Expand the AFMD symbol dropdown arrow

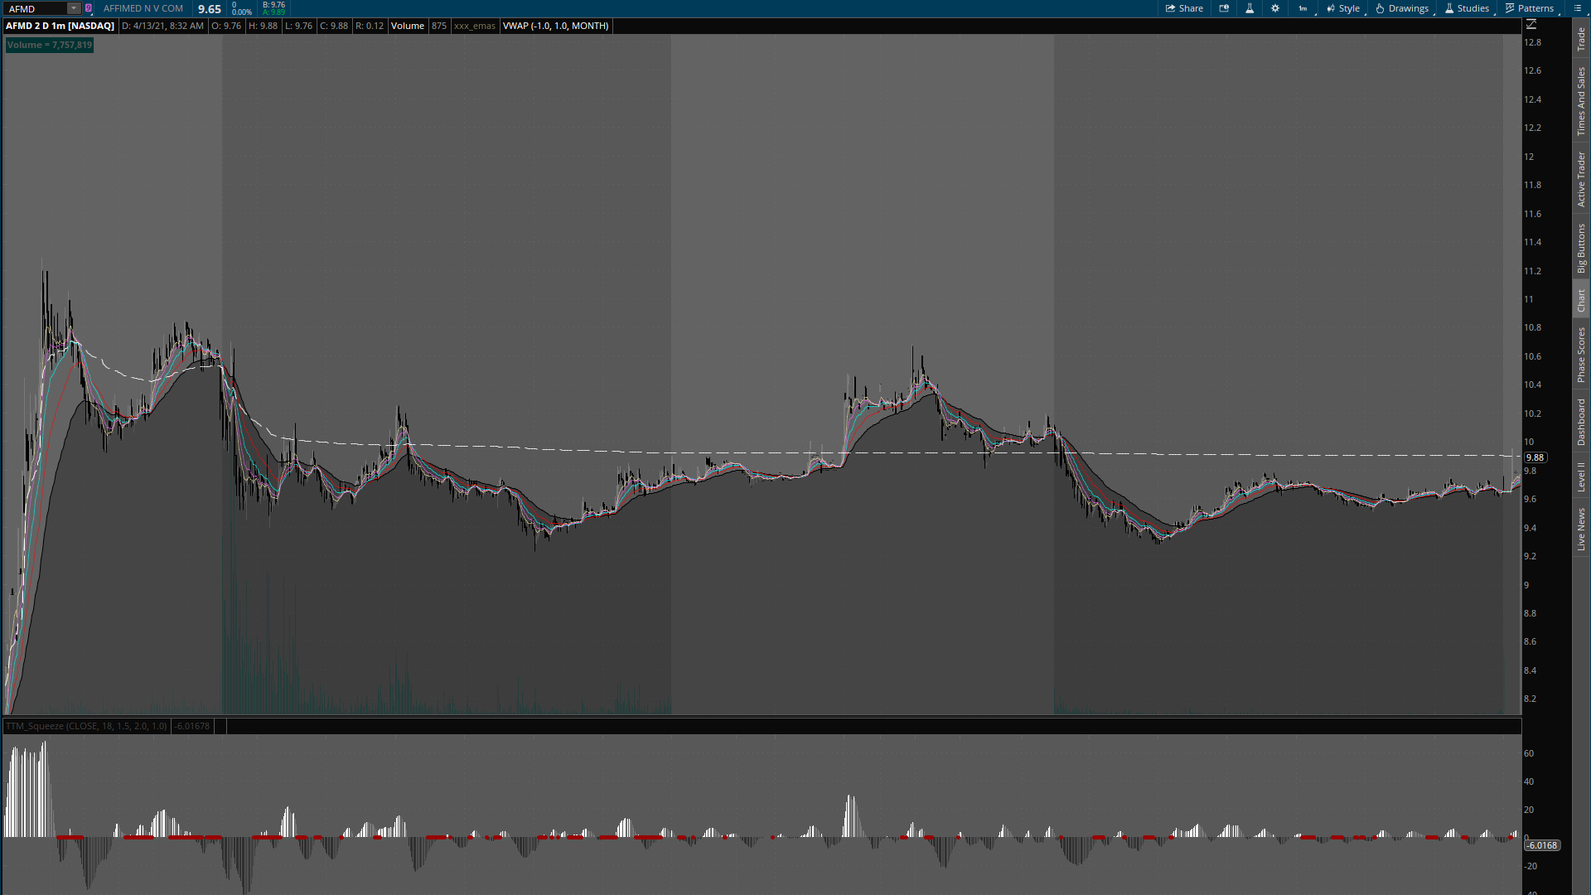[x=73, y=8]
